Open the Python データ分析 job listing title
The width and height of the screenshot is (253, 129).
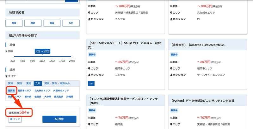coord(202,101)
